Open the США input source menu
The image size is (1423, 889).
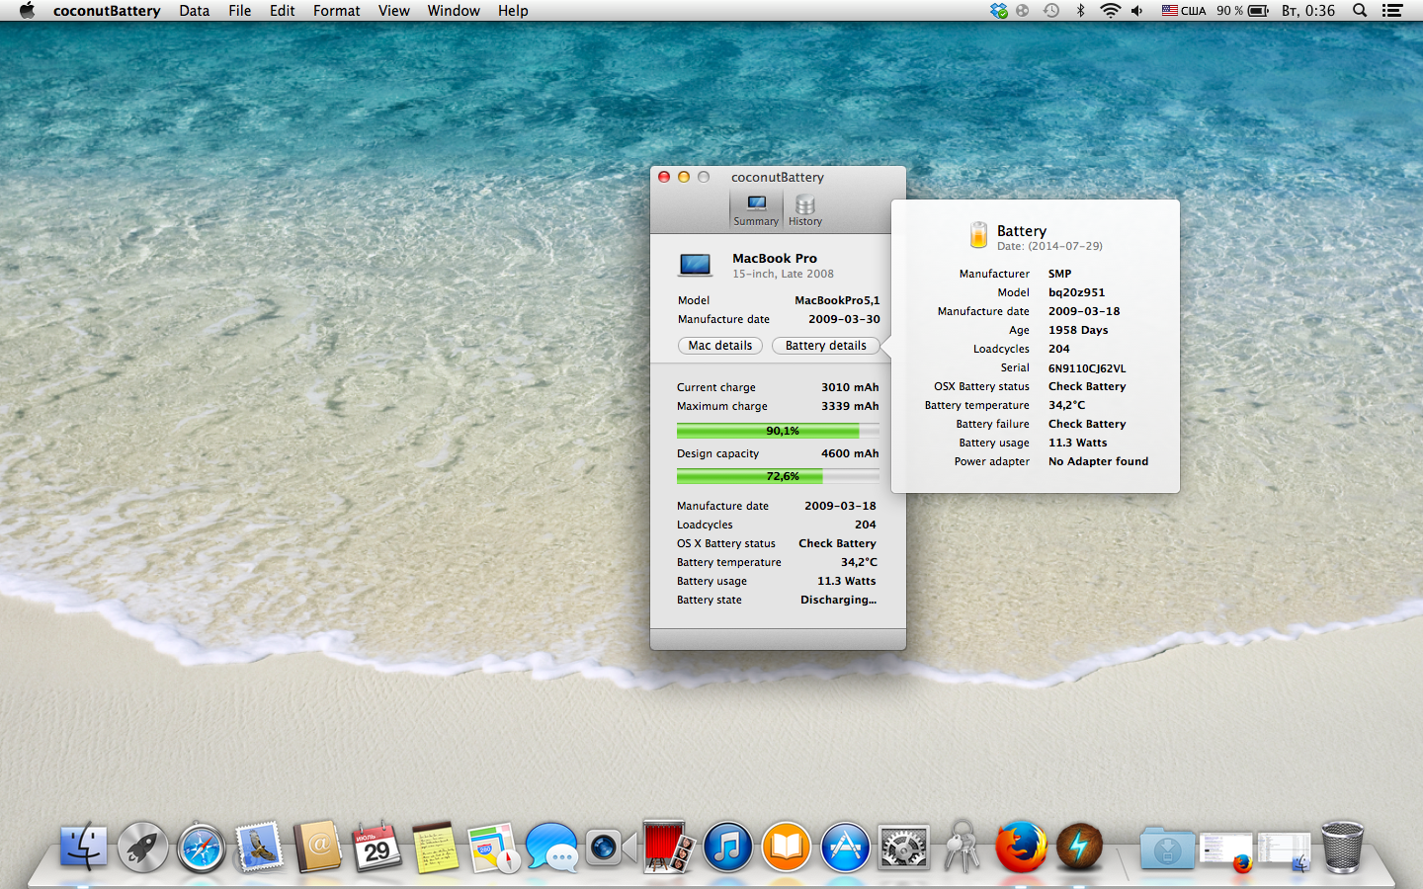coord(1184,11)
